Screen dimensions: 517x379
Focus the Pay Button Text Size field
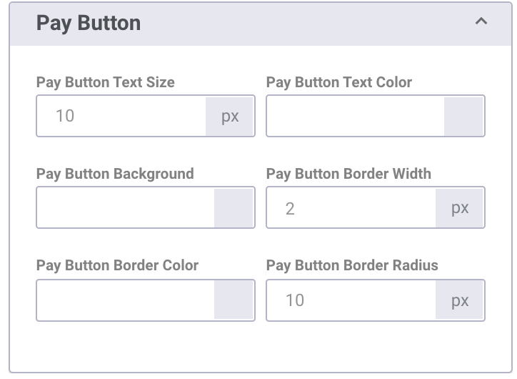121,116
